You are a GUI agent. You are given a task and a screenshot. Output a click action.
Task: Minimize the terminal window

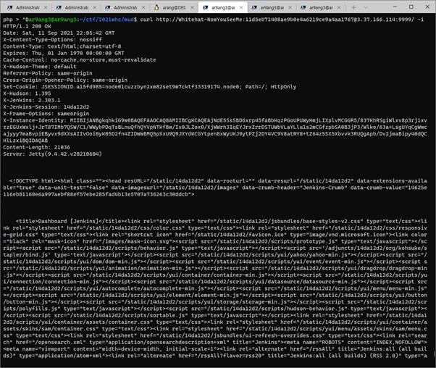point(395,7)
